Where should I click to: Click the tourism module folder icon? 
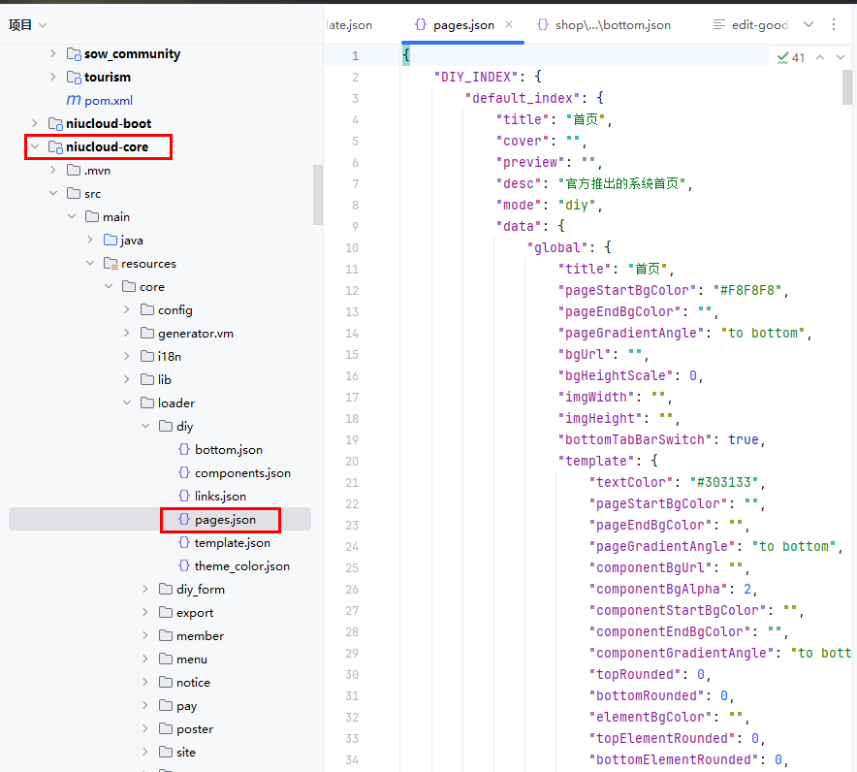pos(74,77)
